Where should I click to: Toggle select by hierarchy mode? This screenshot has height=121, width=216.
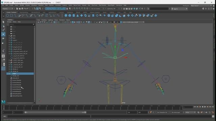[x=35, y=9]
